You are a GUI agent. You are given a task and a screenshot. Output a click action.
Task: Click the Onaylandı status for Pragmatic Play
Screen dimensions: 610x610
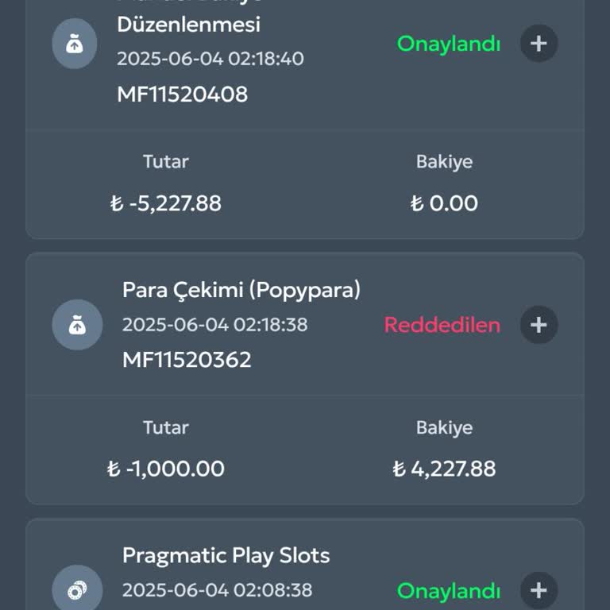point(449,591)
